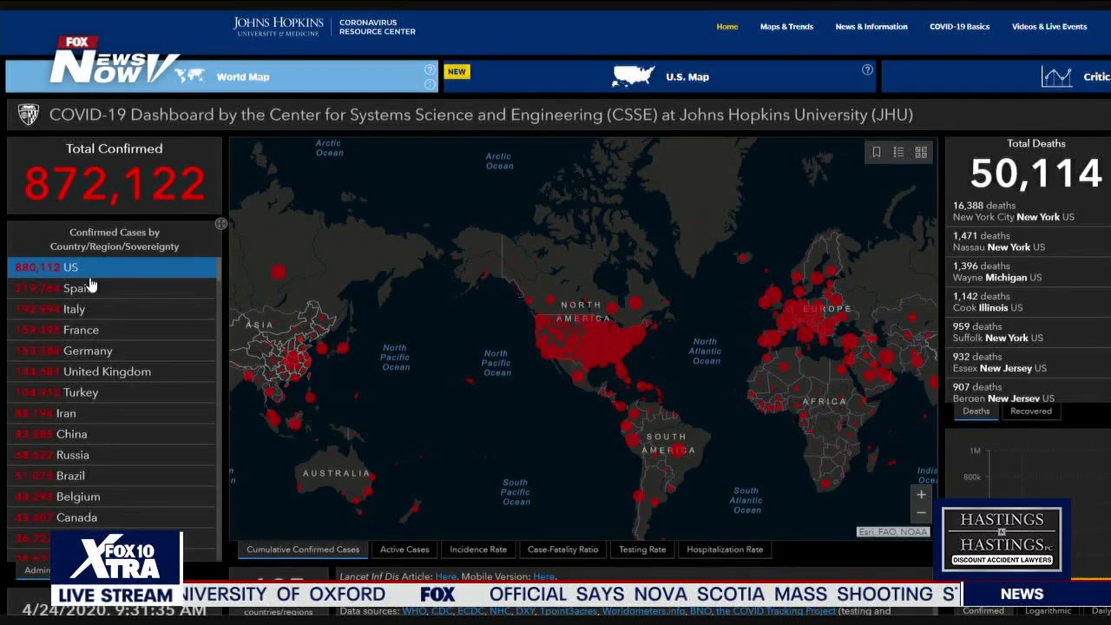Click the Nassau New York deaths entry
This screenshot has height=625, width=1111.
click(x=998, y=241)
